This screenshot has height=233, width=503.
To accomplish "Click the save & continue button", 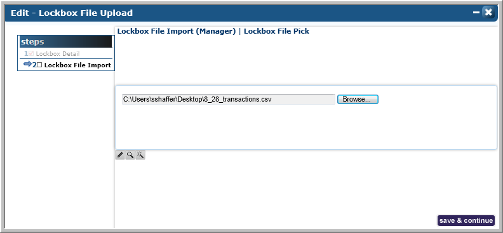I will coord(466,220).
